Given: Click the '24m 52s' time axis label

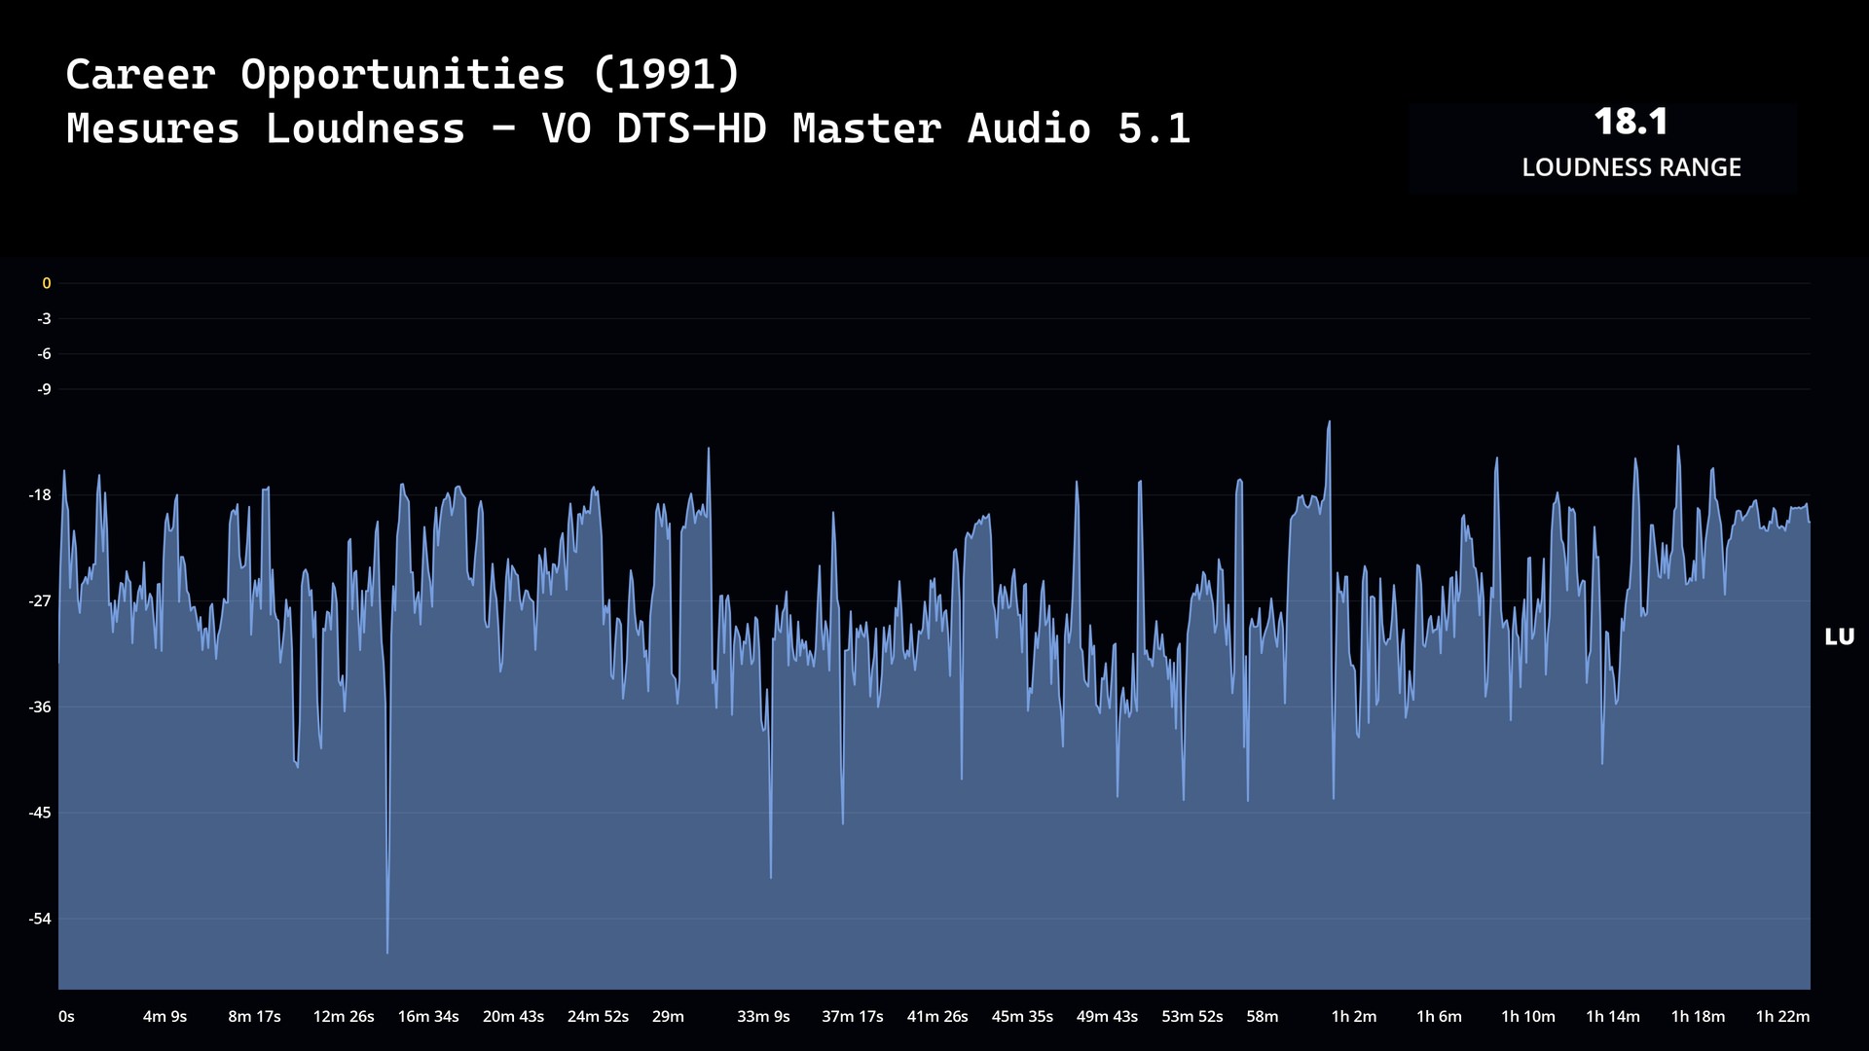Looking at the screenshot, I should click(x=598, y=1016).
